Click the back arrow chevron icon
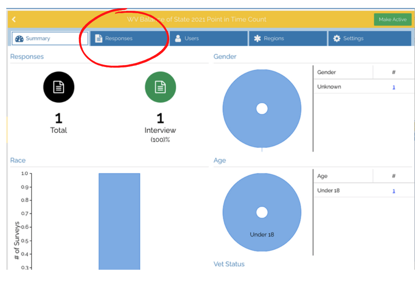The image size is (415, 293). [x=14, y=19]
